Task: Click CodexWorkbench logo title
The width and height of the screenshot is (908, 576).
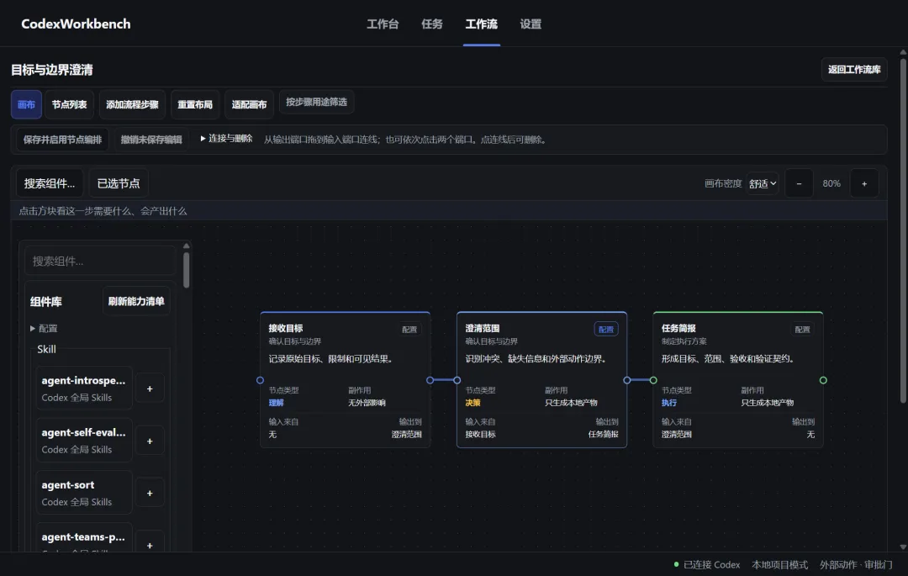Action: tap(76, 24)
